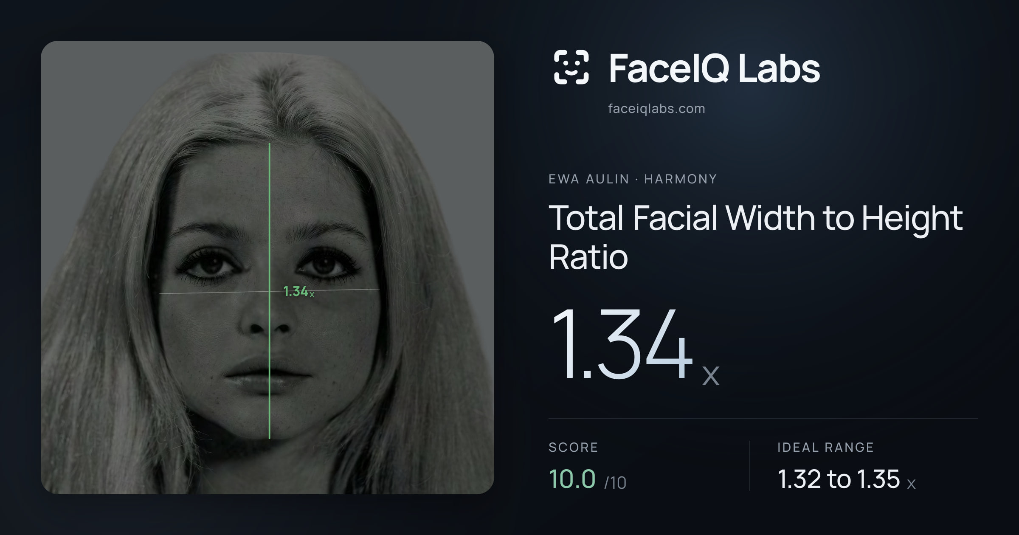
Task: Click the IDEAL RANGE label
Action: 825,447
